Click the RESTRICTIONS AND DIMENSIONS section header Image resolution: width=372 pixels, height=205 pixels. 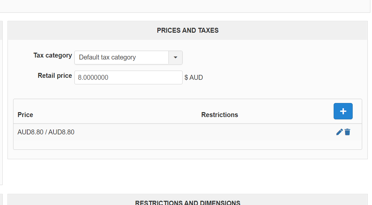[x=187, y=202]
